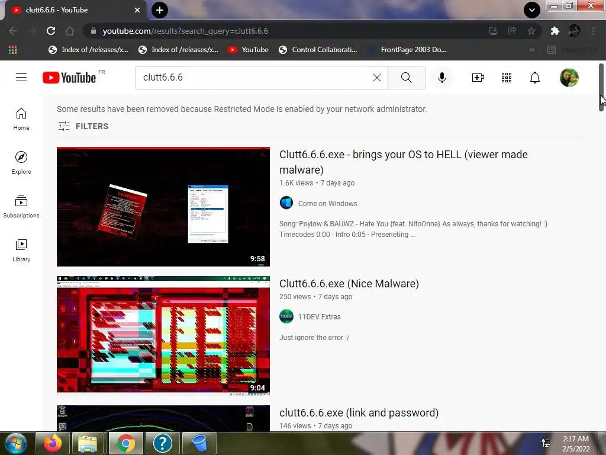
Task: Open the YouTube account avatar menu
Action: [x=569, y=78]
